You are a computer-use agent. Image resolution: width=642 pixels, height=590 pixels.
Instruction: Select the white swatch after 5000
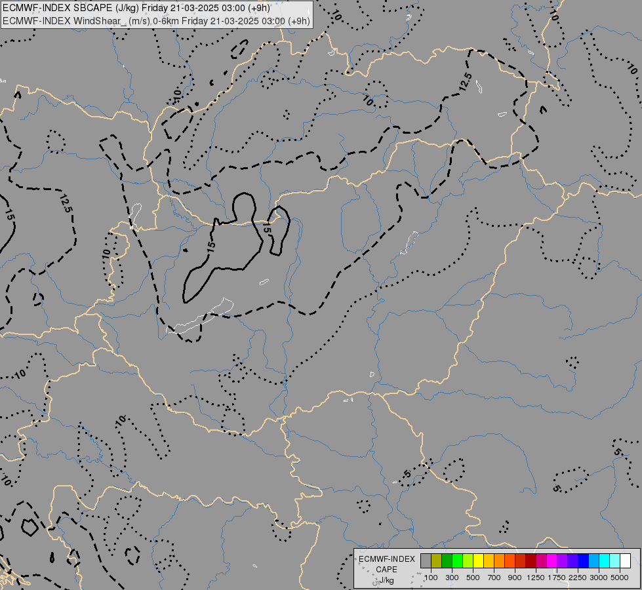coord(625,561)
